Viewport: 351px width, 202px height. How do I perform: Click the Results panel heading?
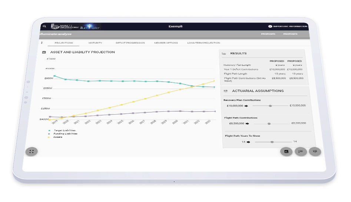pyautogui.click(x=238, y=54)
